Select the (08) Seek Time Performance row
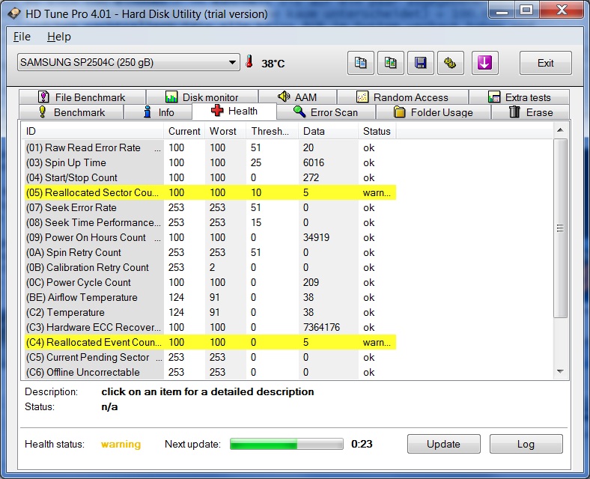 (210, 222)
